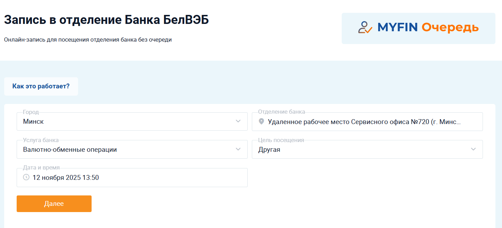Open the 'Как это работает?' help button
Image resolution: width=502 pixels, height=228 pixels.
point(41,86)
